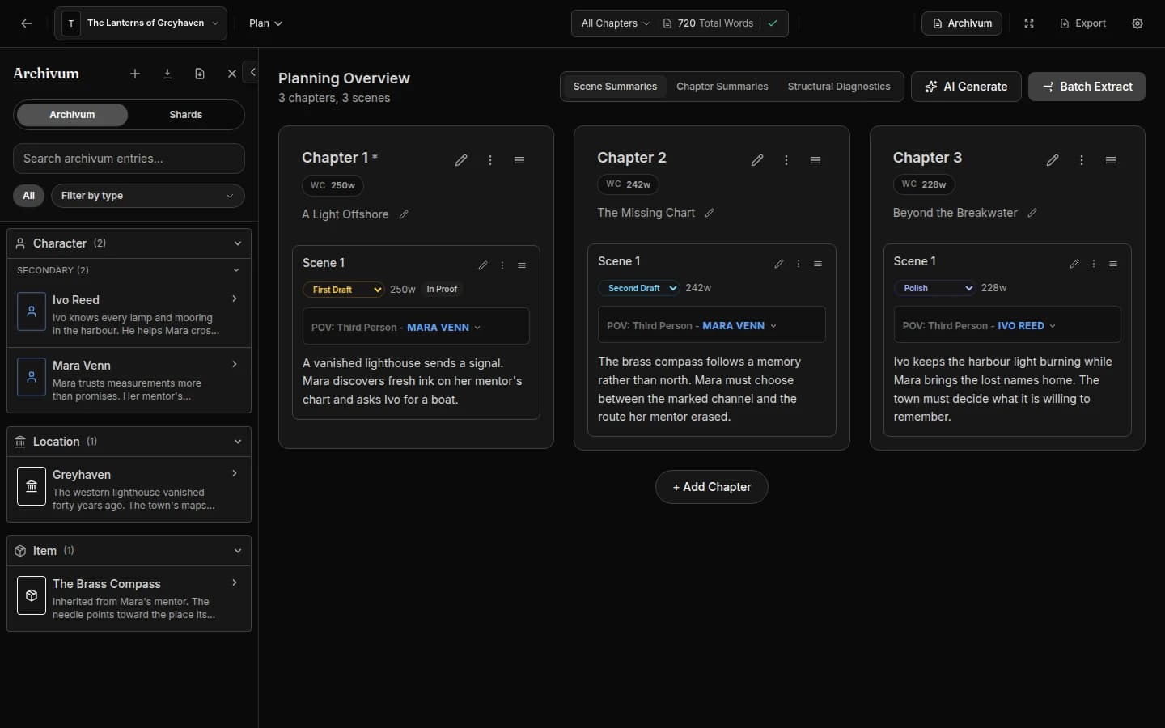Viewport: 1165px width, 728px height.
Task: Click Chapter 3 drag handle lines icon
Action: [x=1111, y=160]
